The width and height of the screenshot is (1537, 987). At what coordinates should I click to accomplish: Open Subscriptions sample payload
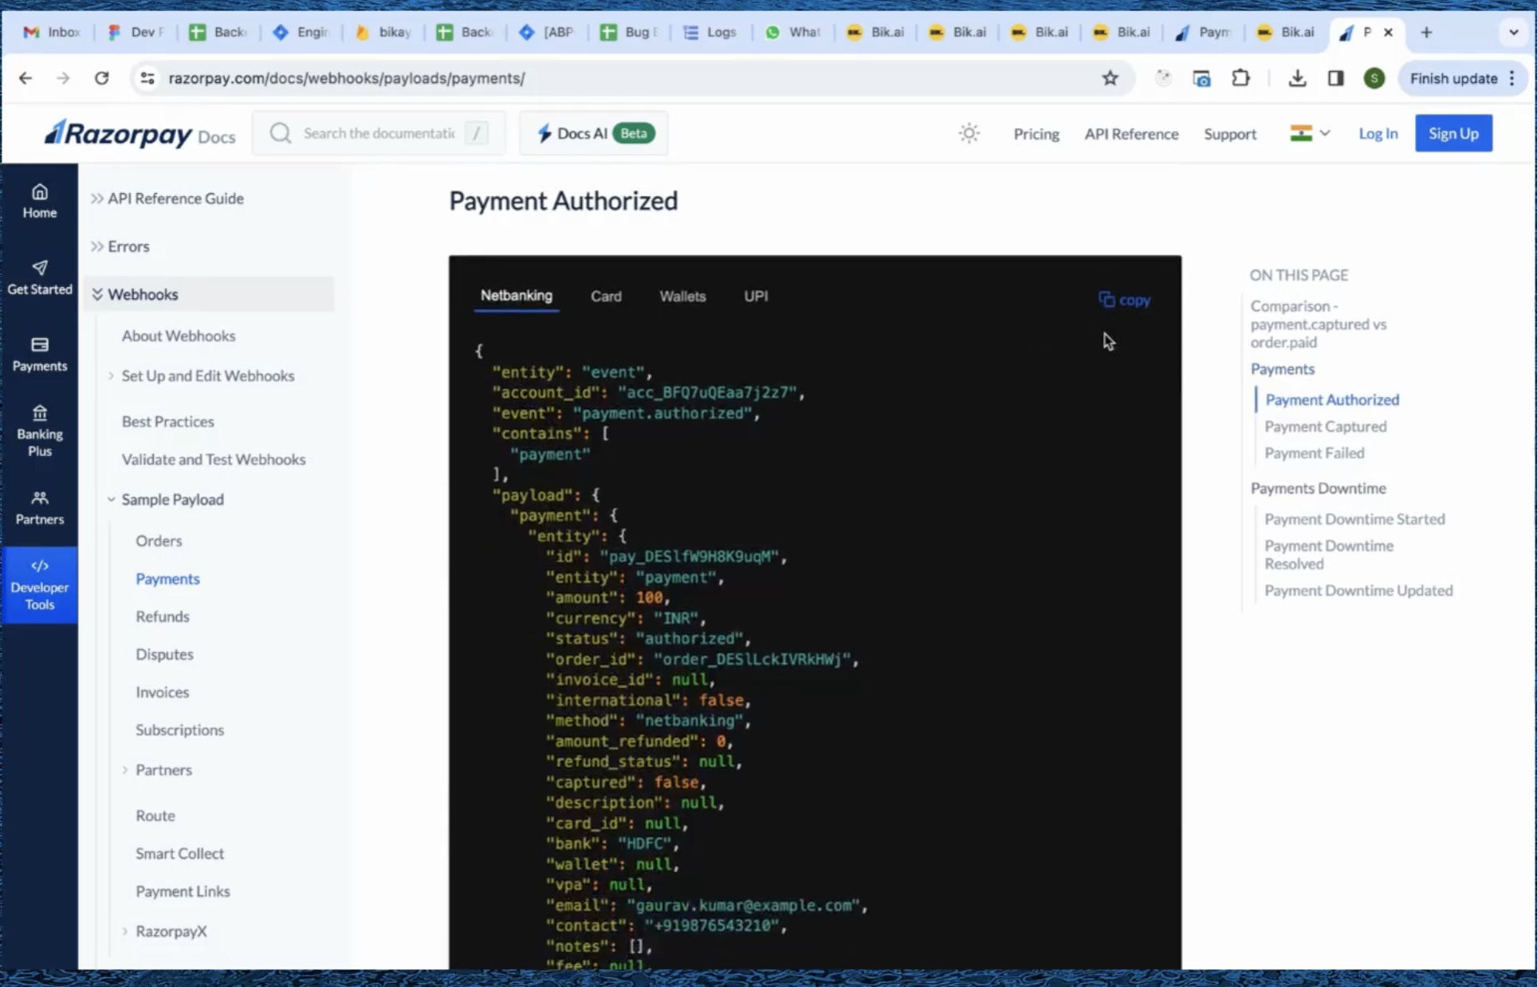point(179,729)
